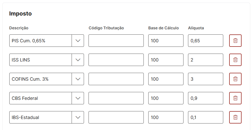
Task: Focus Código Tributação field for PIS row
Action: point(116,41)
